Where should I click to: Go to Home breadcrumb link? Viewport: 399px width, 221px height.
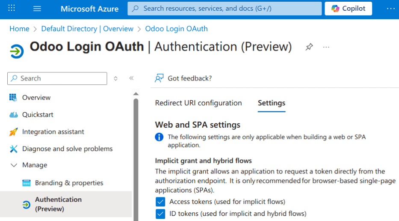click(19, 29)
